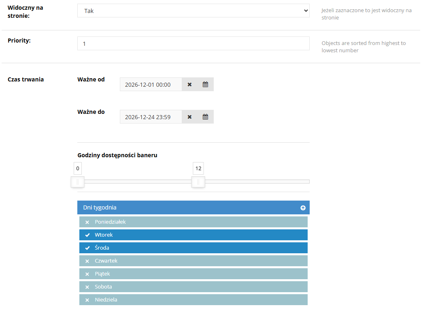
Task: Clear the Ważne do date
Action: tap(189, 117)
